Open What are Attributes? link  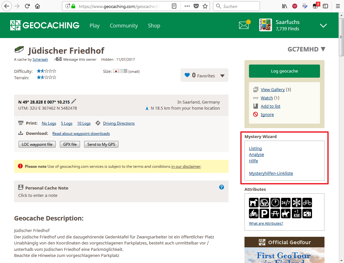click(x=266, y=223)
